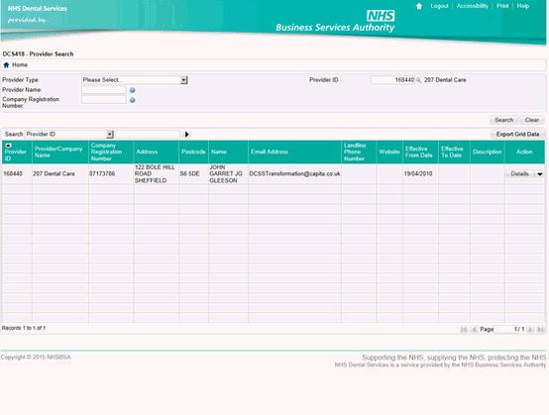Screen dimensions: 549x415
Task: Go to first page of results
Action: click(464, 329)
